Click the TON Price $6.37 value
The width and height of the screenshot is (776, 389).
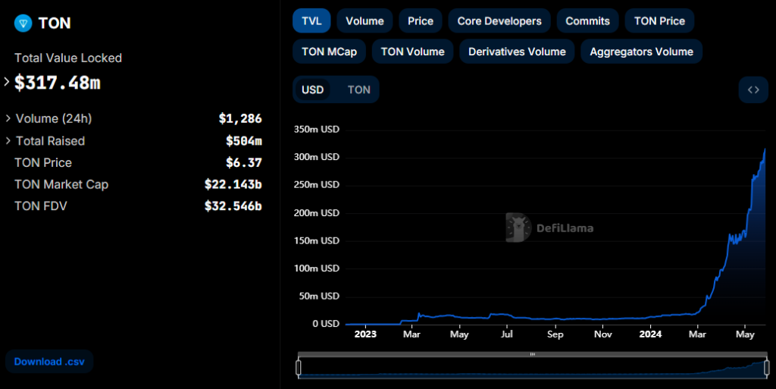pyautogui.click(x=244, y=162)
